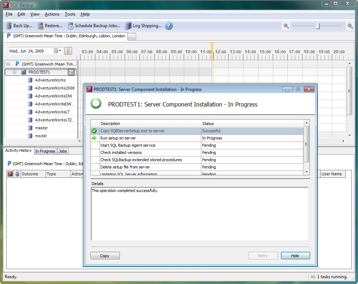Select the master database in the tree

pyautogui.click(x=42, y=128)
